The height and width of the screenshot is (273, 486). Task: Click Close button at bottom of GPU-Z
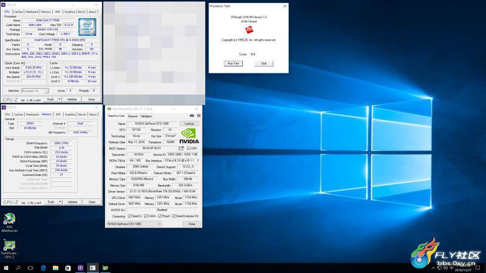(191, 224)
